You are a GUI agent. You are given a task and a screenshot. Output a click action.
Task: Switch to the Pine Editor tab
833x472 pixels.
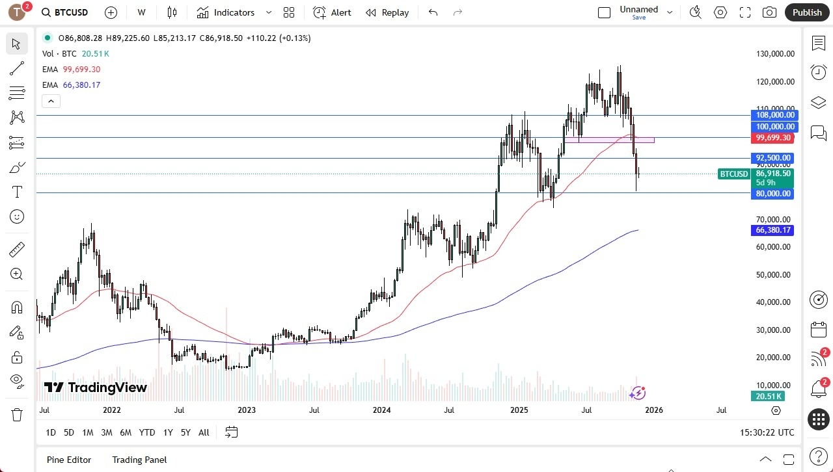tap(68, 460)
